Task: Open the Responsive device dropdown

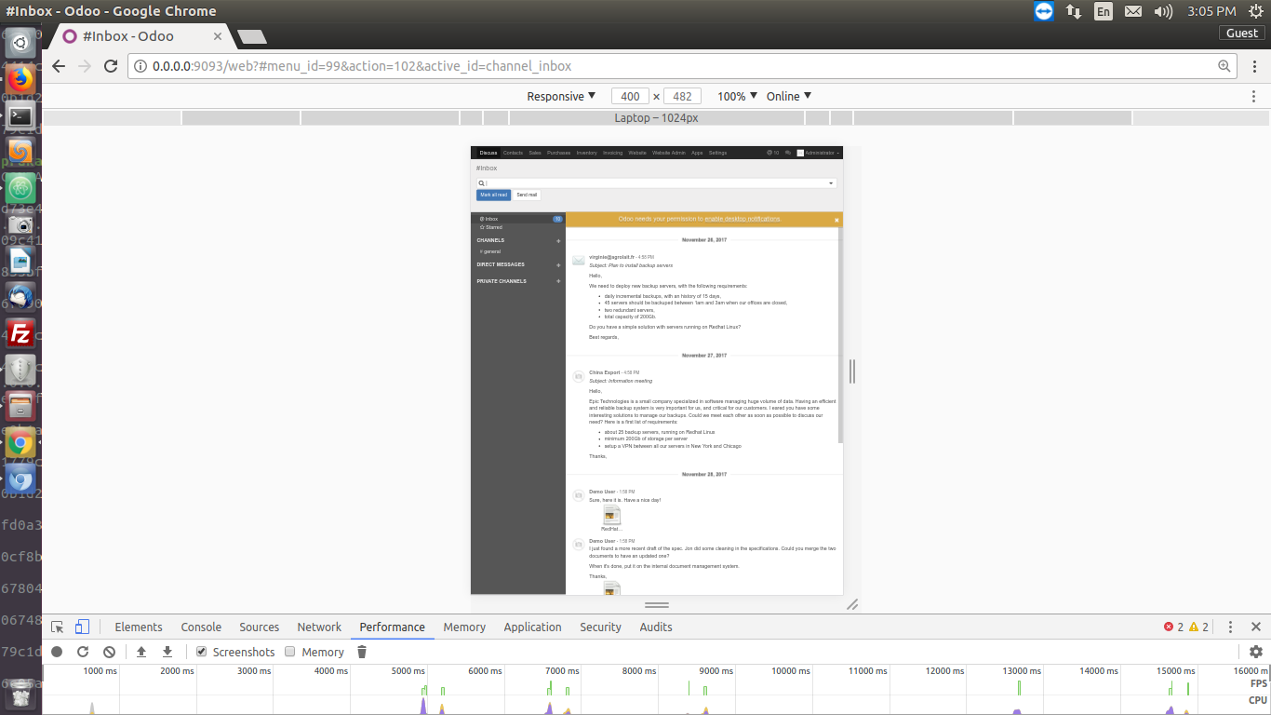Action: tap(559, 96)
